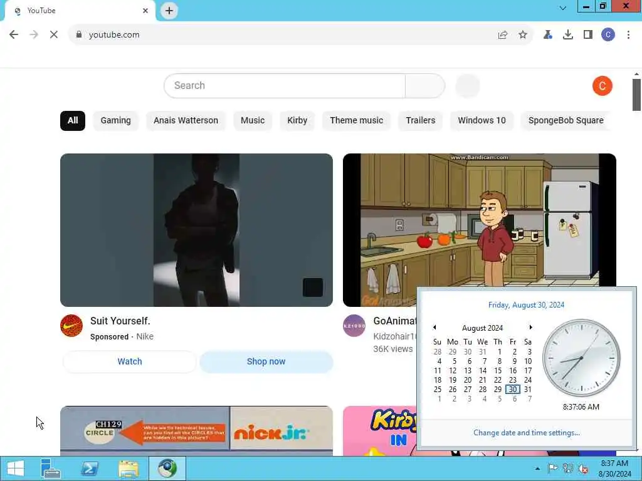Select August 15 in the calendar
The image size is (642, 481).
[x=498, y=371]
